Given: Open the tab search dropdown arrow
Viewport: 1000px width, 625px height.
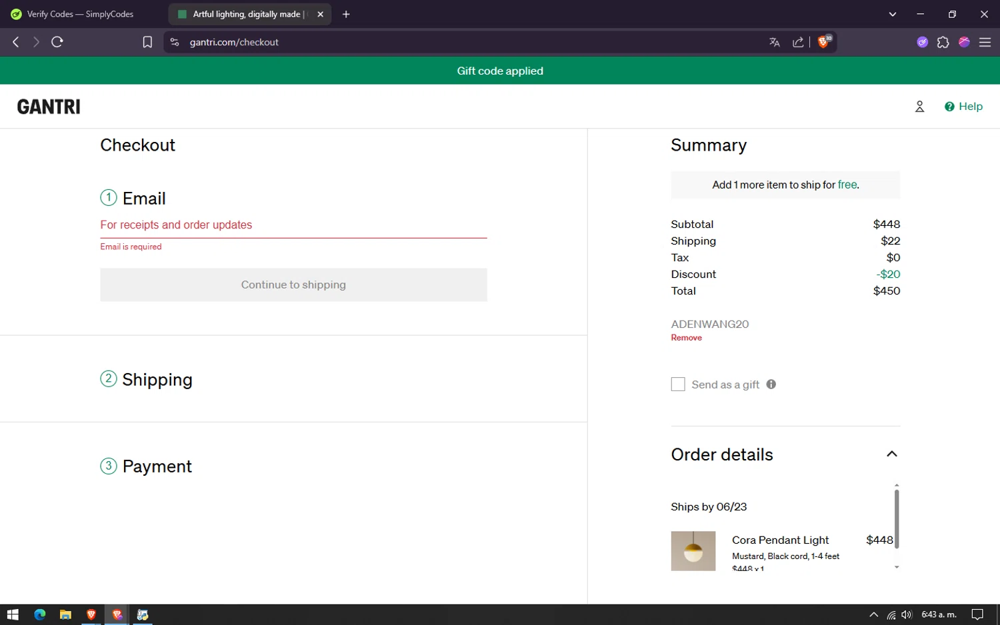Looking at the screenshot, I should click(x=893, y=14).
